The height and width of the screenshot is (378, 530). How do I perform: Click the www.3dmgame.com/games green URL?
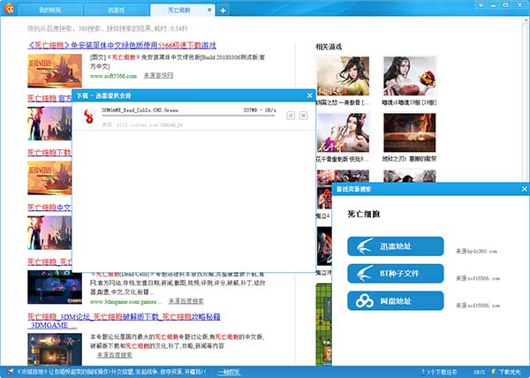click(x=125, y=301)
